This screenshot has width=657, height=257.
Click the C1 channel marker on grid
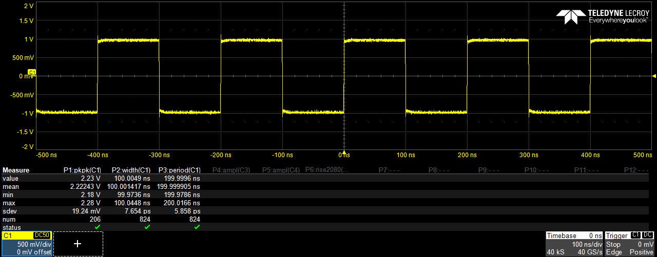31,72
